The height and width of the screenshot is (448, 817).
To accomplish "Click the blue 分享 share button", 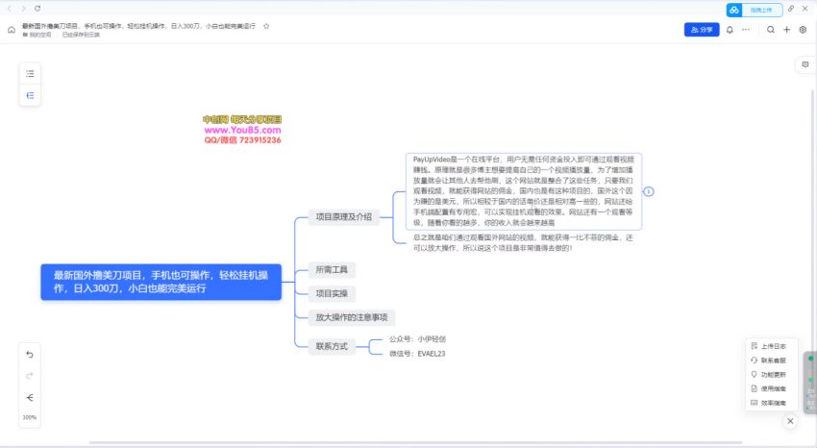I will [x=701, y=30].
